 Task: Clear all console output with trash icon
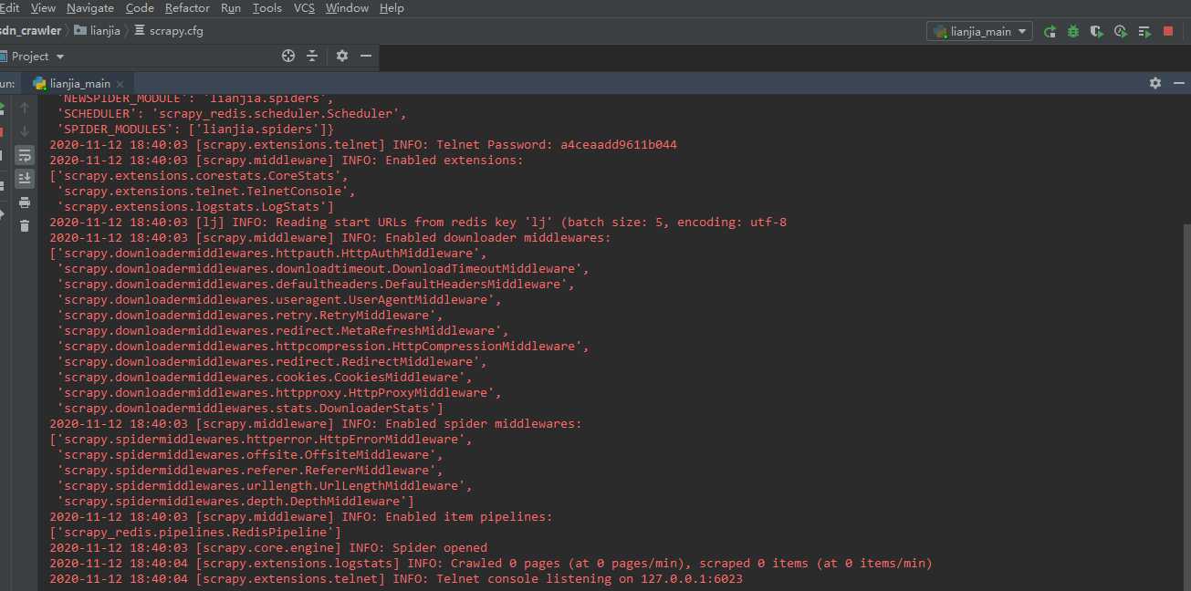click(25, 226)
